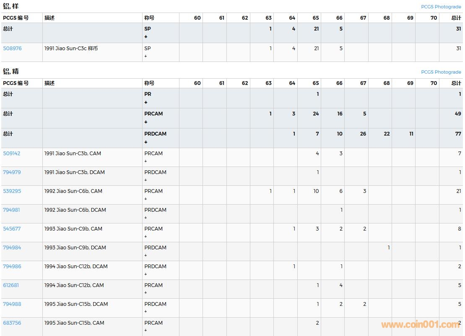Open the 612681 coin entry
The width and height of the screenshot is (465, 336).
tap(11, 285)
